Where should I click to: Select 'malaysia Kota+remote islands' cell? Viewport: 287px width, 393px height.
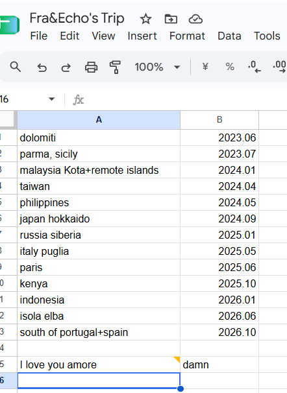(99, 170)
